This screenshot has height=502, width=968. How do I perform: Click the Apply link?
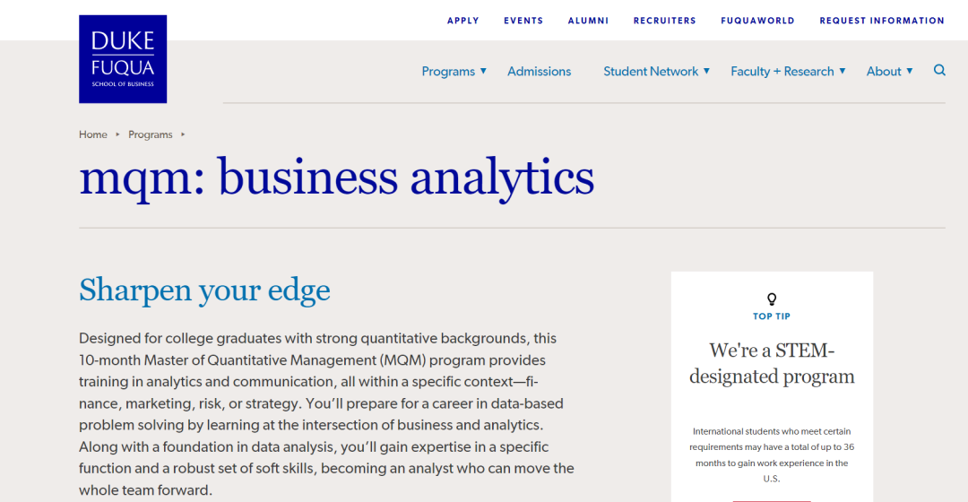[463, 21]
